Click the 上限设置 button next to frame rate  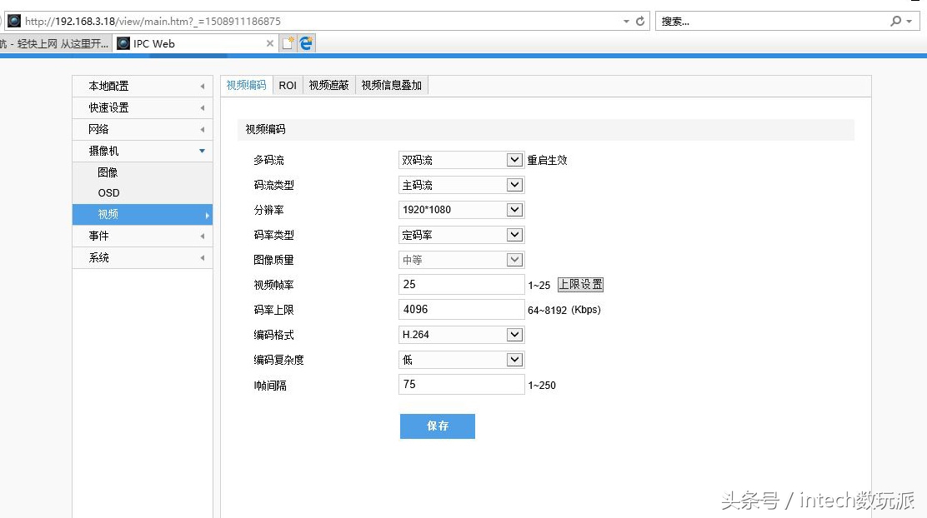click(580, 284)
